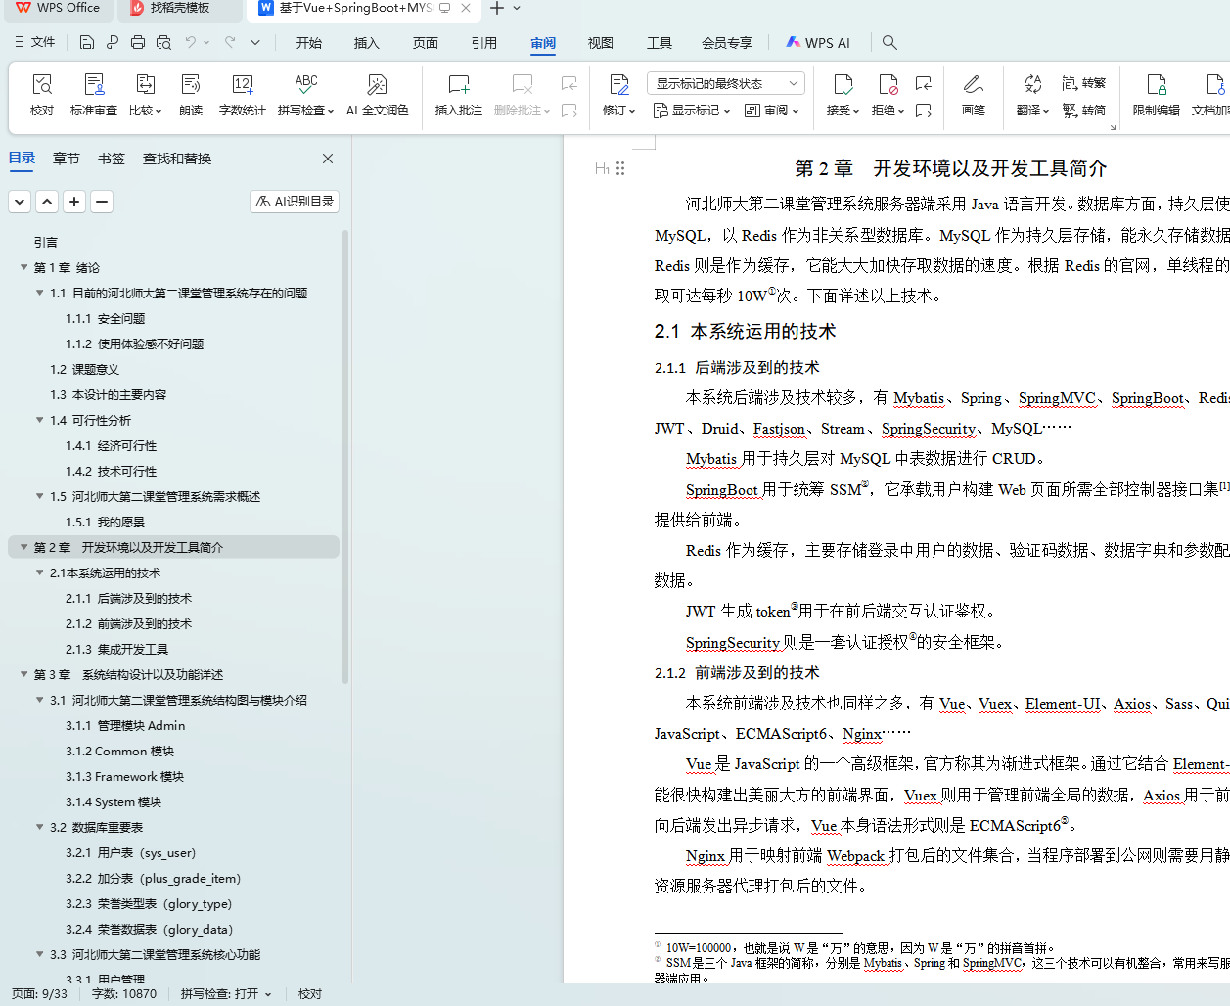Switch to 章节 navigation tab
The width and height of the screenshot is (1230, 1006).
coord(67,159)
